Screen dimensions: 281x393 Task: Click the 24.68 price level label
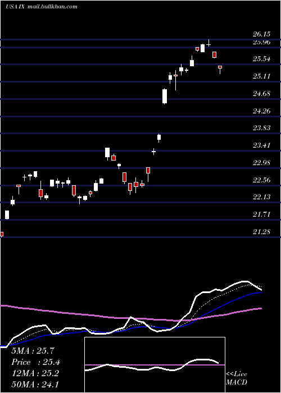tap(262, 94)
